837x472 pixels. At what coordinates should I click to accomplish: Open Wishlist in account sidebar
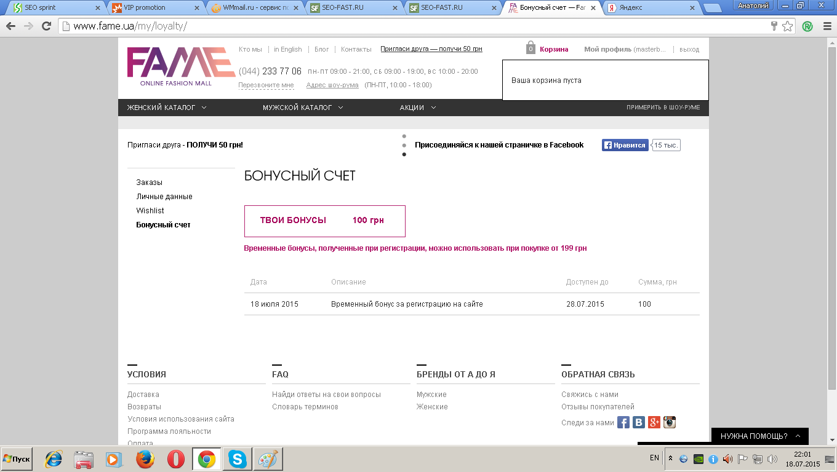(150, 211)
